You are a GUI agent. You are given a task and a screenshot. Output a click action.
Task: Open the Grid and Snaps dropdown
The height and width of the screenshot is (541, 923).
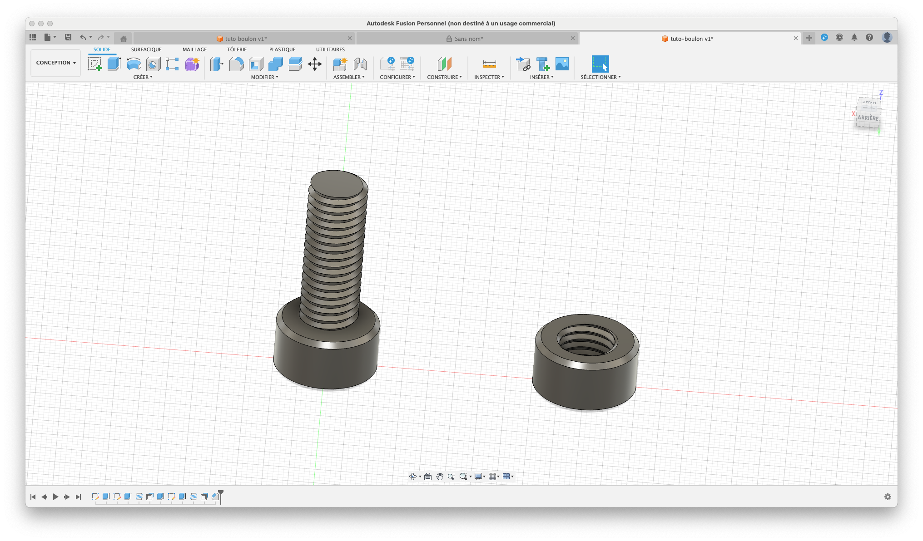point(494,477)
